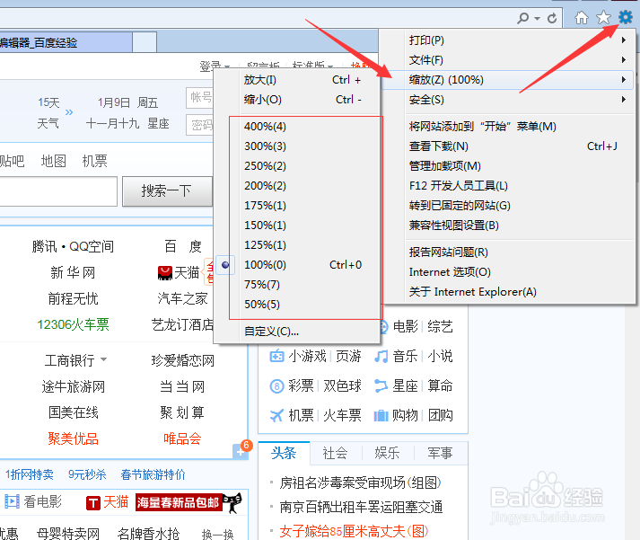
Task: Open Favorites star icon
Action: pyautogui.click(x=604, y=18)
